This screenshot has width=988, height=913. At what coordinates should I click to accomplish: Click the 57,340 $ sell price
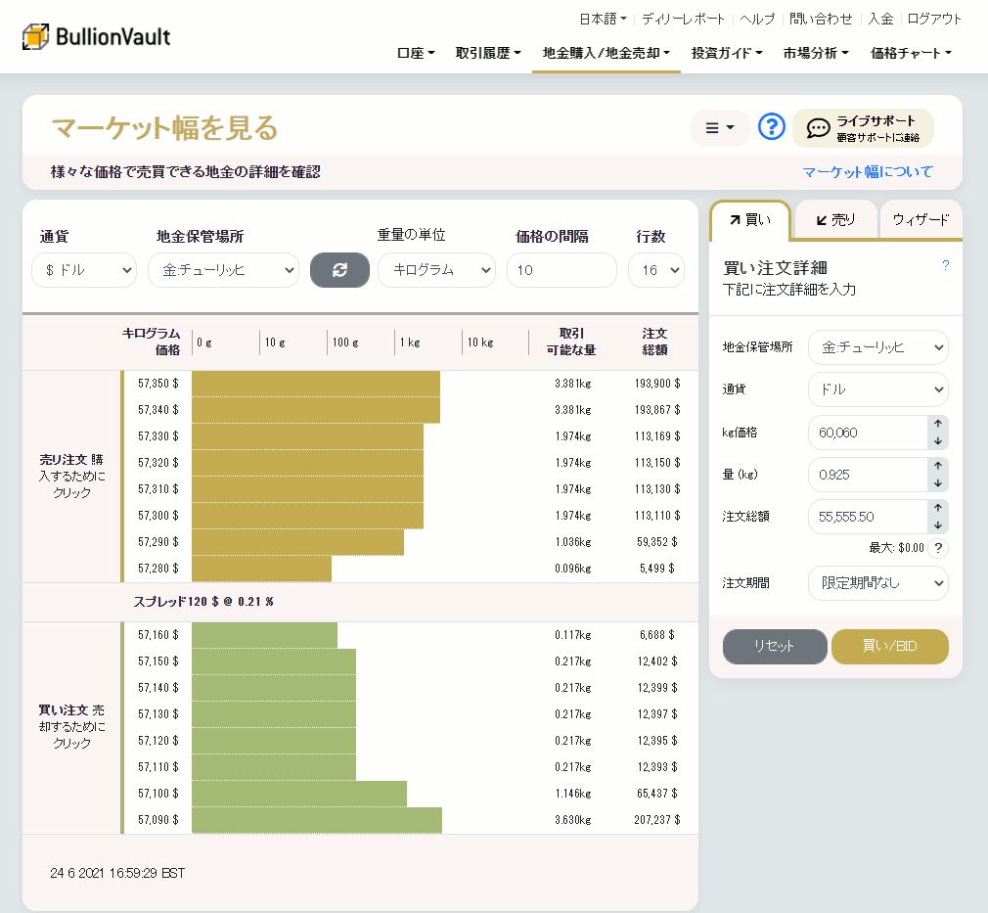coord(158,410)
